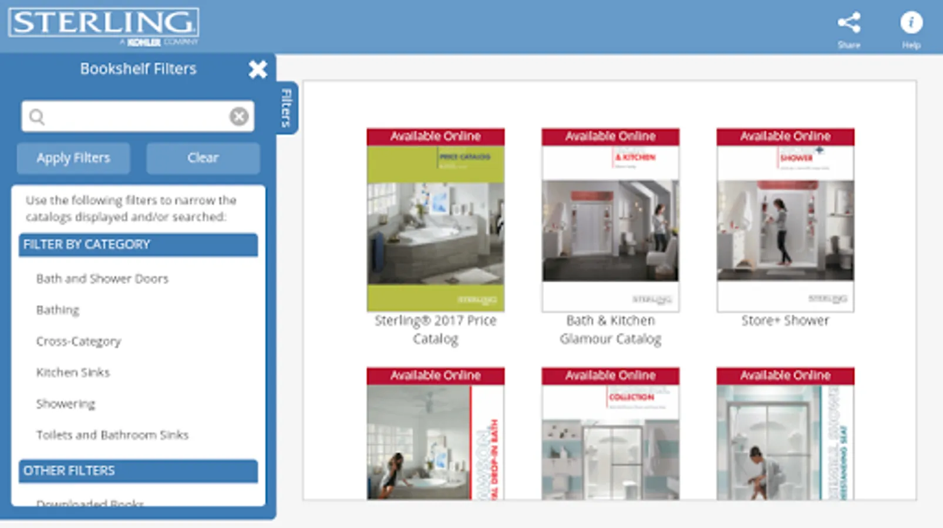The height and width of the screenshot is (528, 943).
Task: Click the magnifier search icon
Action: (37, 117)
